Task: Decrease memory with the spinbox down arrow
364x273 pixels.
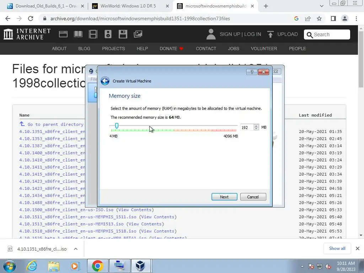Action: pyautogui.click(x=256, y=129)
